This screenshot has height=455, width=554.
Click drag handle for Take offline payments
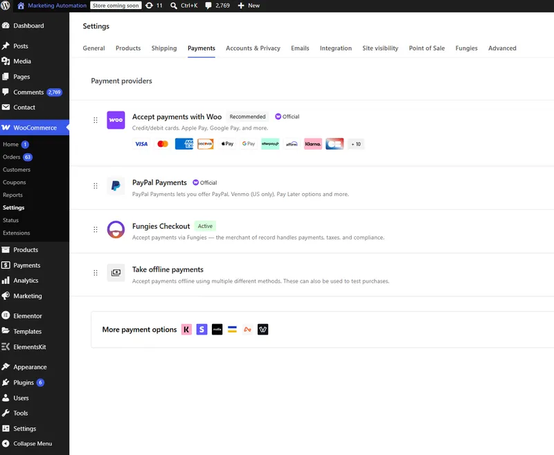pos(96,273)
